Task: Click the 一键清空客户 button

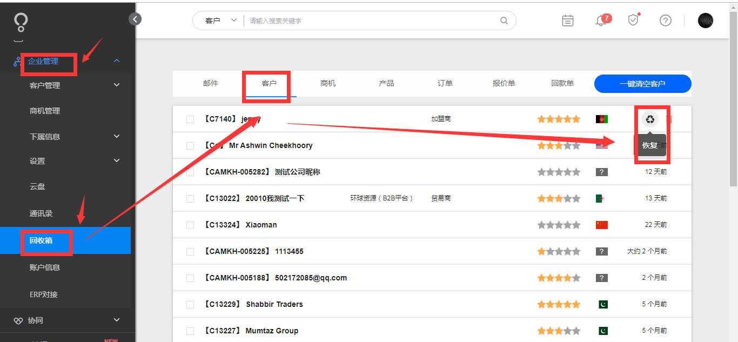Action: pos(642,84)
